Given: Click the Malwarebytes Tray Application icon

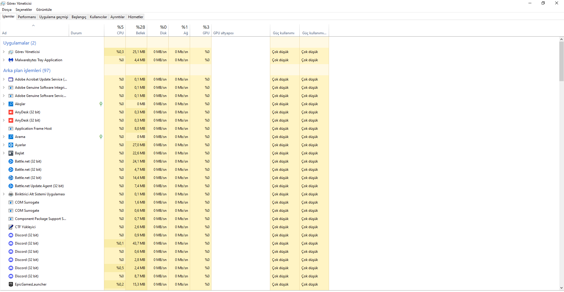Looking at the screenshot, I should (x=11, y=60).
